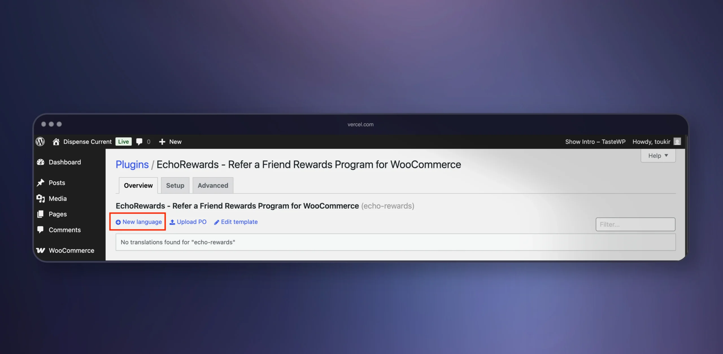Expand the Help dropdown
723x354 pixels.
click(x=658, y=156)
